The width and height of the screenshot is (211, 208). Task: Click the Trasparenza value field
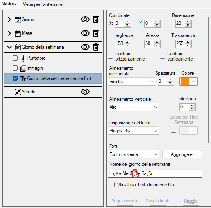(180, 44)
